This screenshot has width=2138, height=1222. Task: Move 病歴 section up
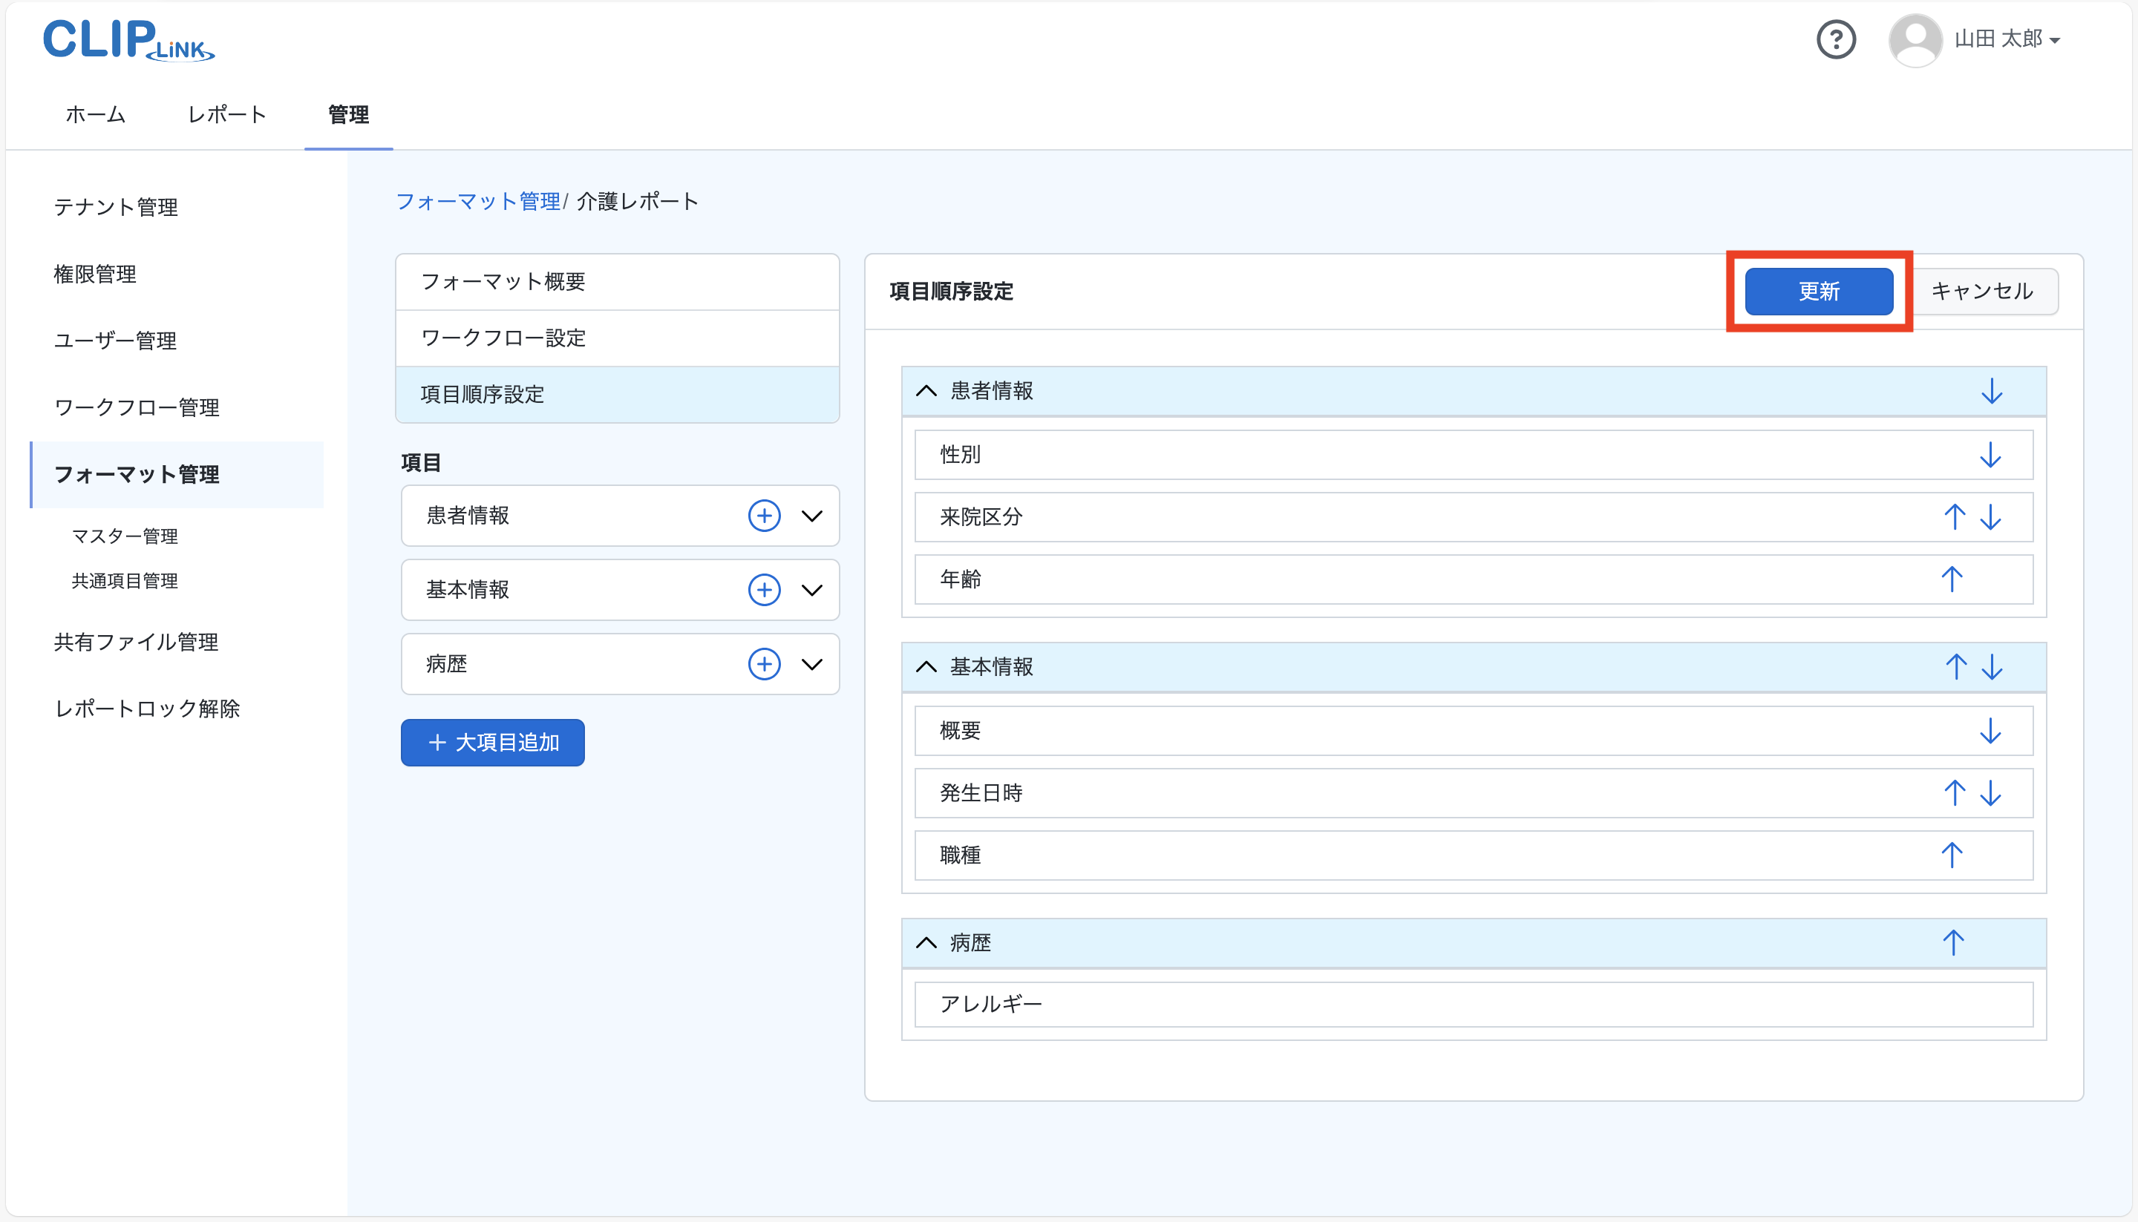click(1952, 942)
